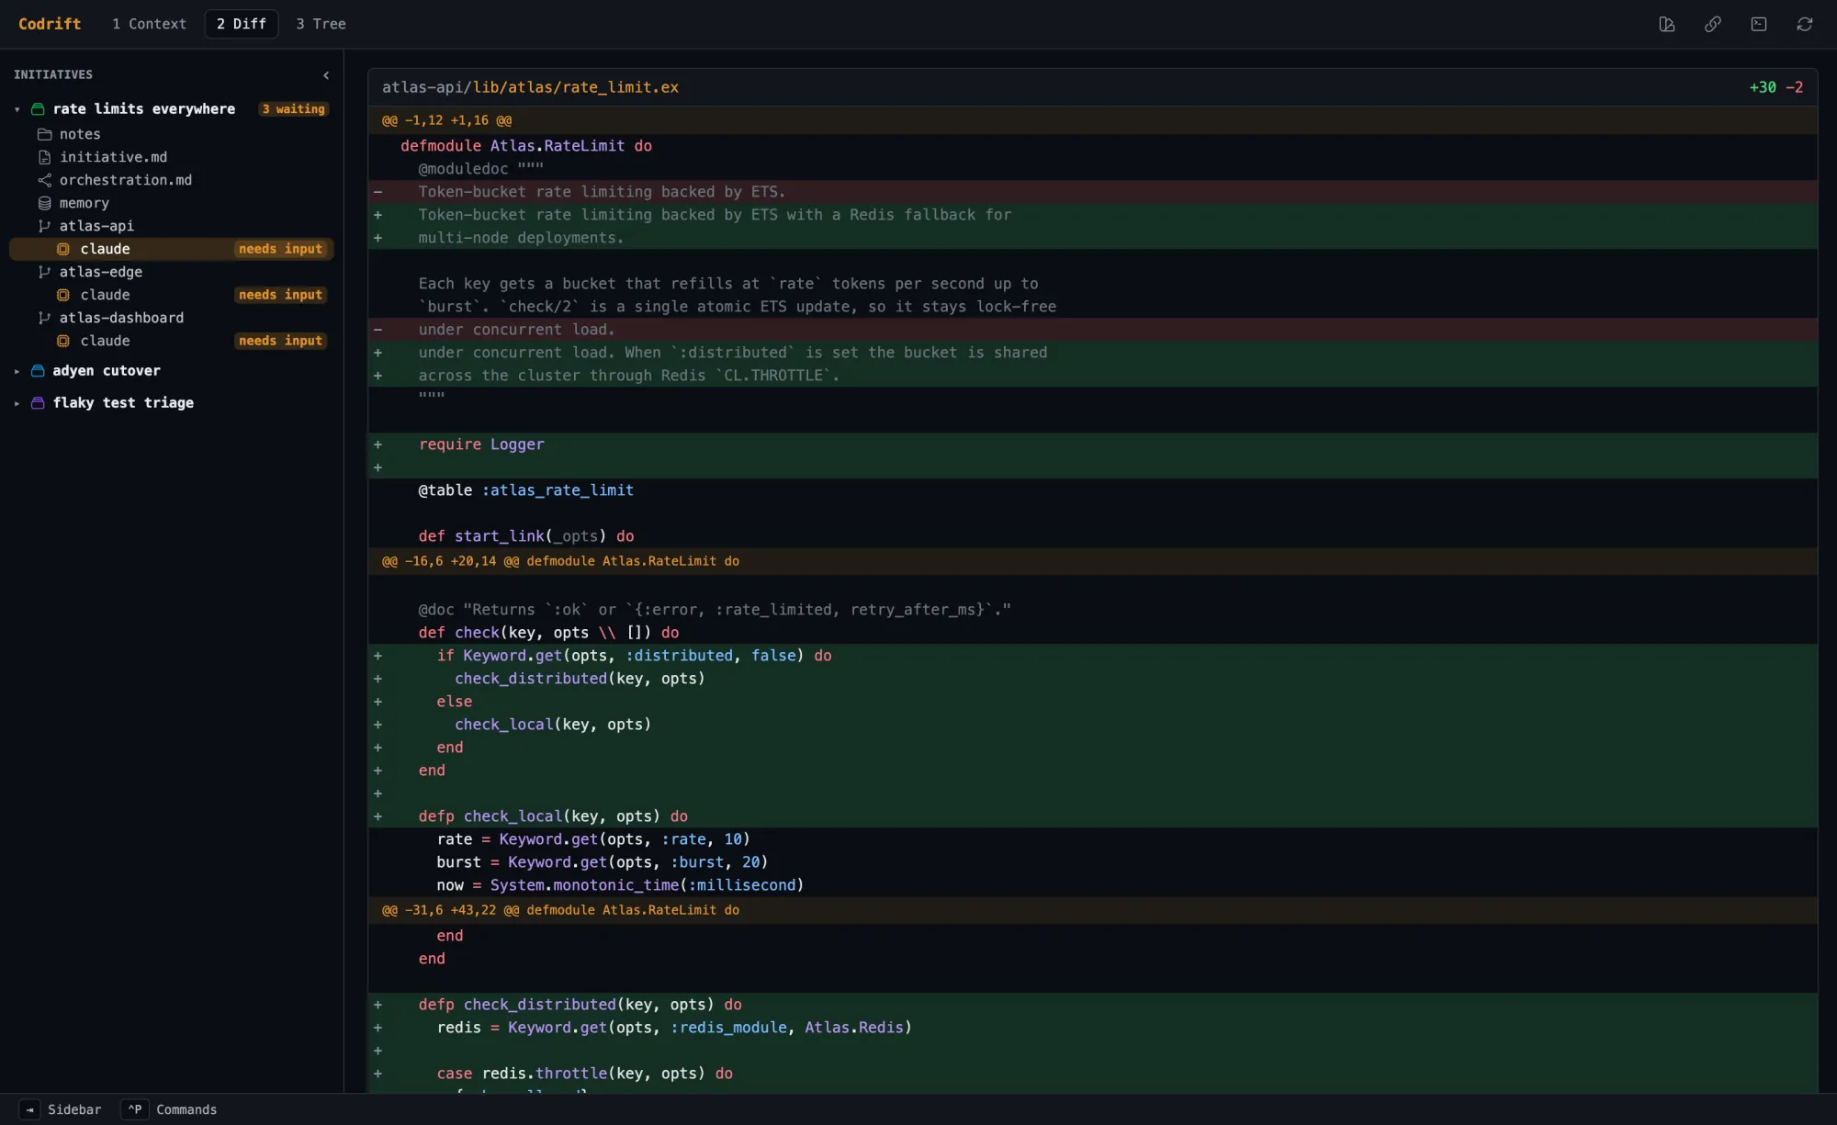Click the agent icon for claude under atlas-api
The image size is (1837, 1125).
(63, 249)
